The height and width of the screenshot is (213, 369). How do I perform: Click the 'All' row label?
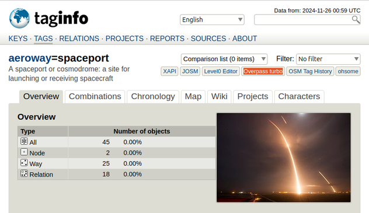click(x=33, y=142)
